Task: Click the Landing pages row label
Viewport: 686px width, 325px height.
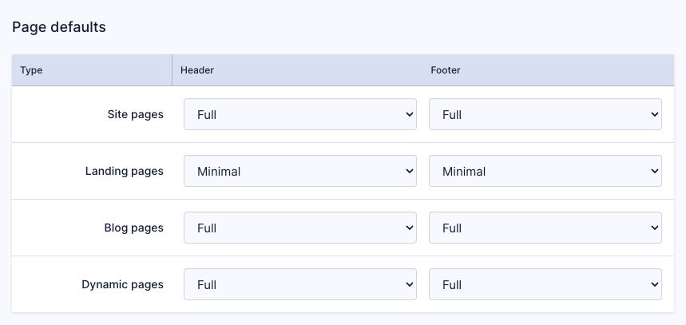Action: (x=125, y=171)
